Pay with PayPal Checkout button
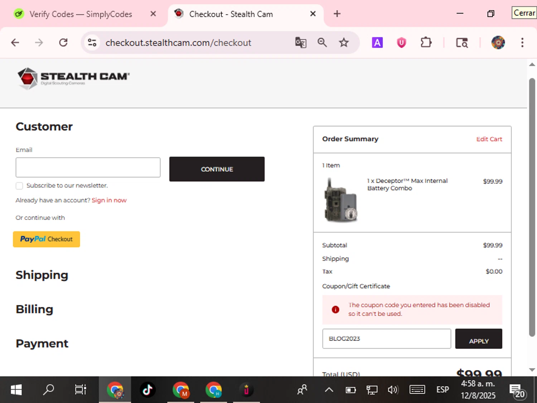537x403 pixels. point(47,239)
